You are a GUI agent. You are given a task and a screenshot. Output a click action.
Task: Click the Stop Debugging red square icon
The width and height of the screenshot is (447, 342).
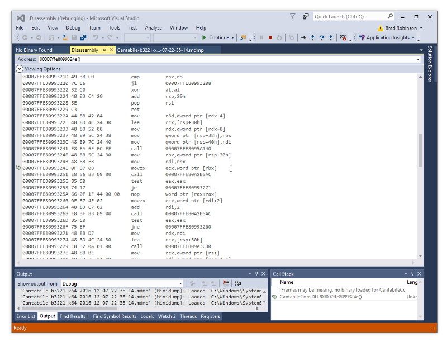pos(270,37)
